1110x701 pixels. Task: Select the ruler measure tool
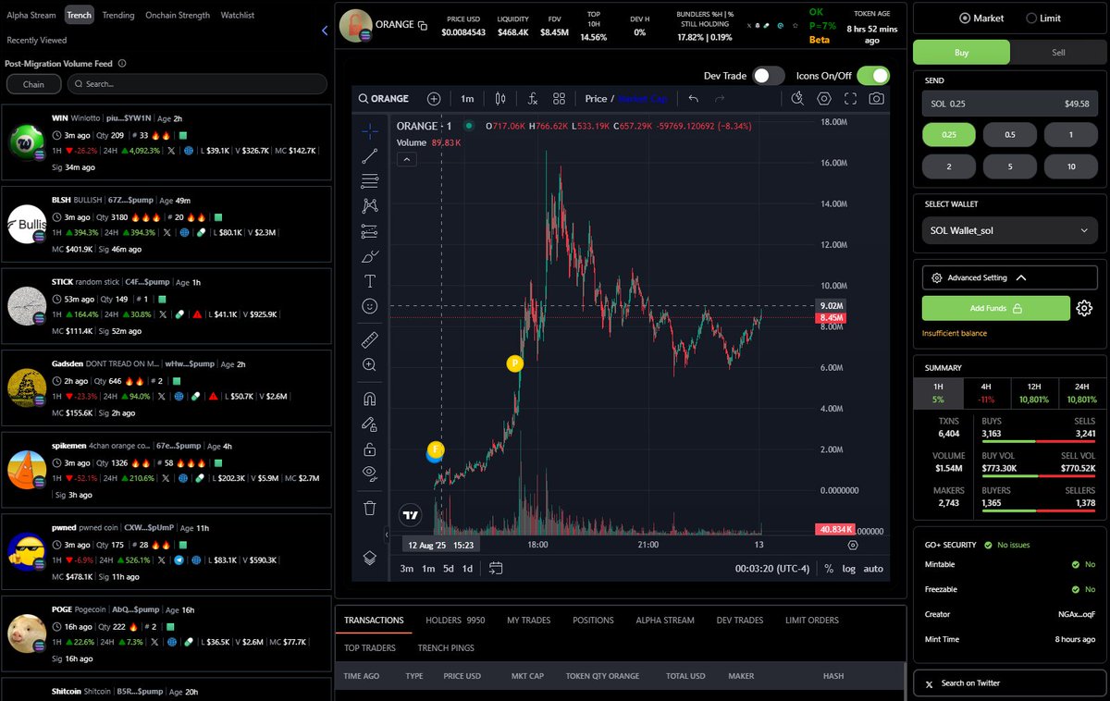[x=370, y=339]
